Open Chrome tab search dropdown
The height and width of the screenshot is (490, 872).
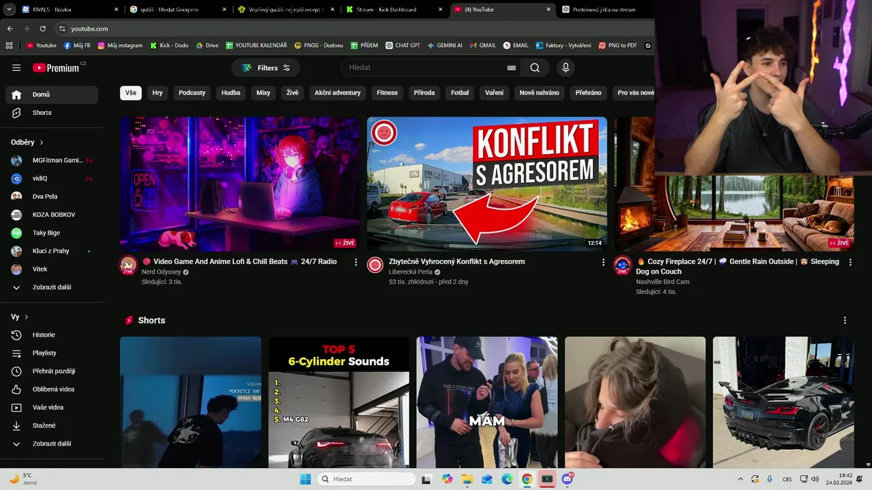(x=9, y=10)
